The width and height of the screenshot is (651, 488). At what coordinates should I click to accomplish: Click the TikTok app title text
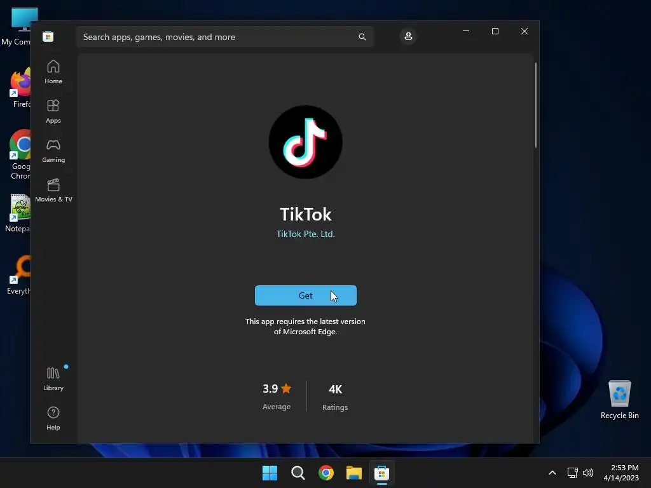(306, 215)
